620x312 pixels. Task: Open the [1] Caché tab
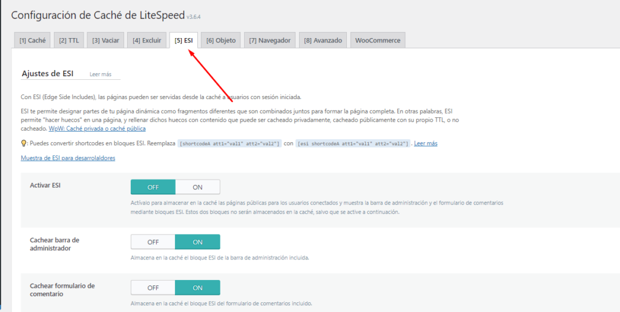click(33, 41)
